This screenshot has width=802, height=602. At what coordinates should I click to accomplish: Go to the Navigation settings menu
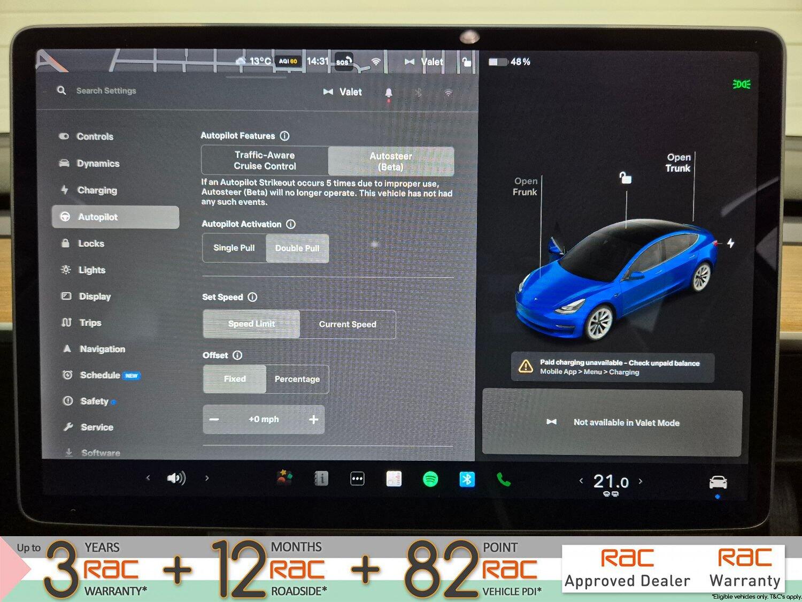102,349
